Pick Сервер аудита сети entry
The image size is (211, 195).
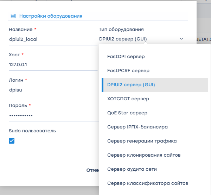[x=132, y=169]
